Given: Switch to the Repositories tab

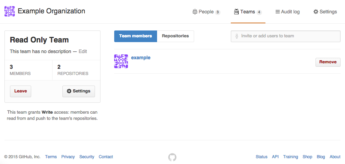Looking at the screenshot, I should (175, 36).
